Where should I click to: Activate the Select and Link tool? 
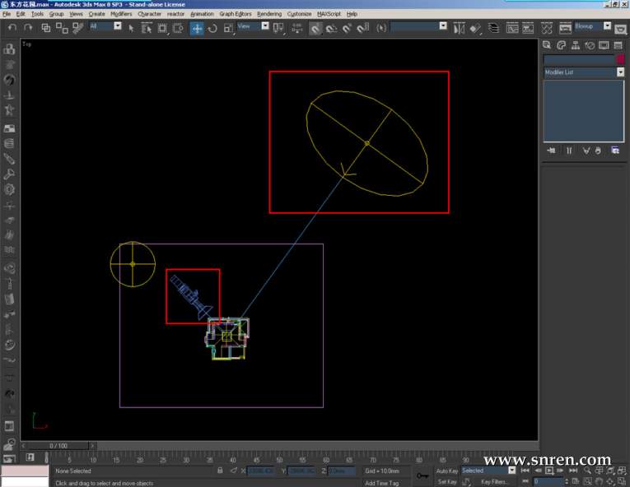[x=46, y=28]
